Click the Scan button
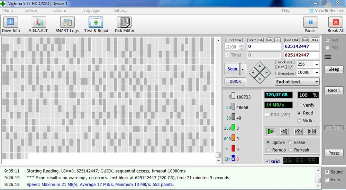Screen dimensions: 346x190 [232, 69]
